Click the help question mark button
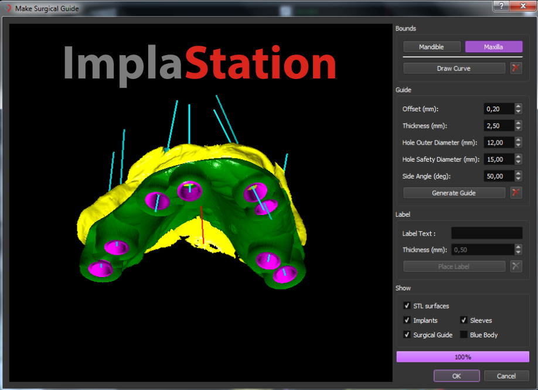The height and width of the screenshot is (390, 538). [x=501, y=6]
